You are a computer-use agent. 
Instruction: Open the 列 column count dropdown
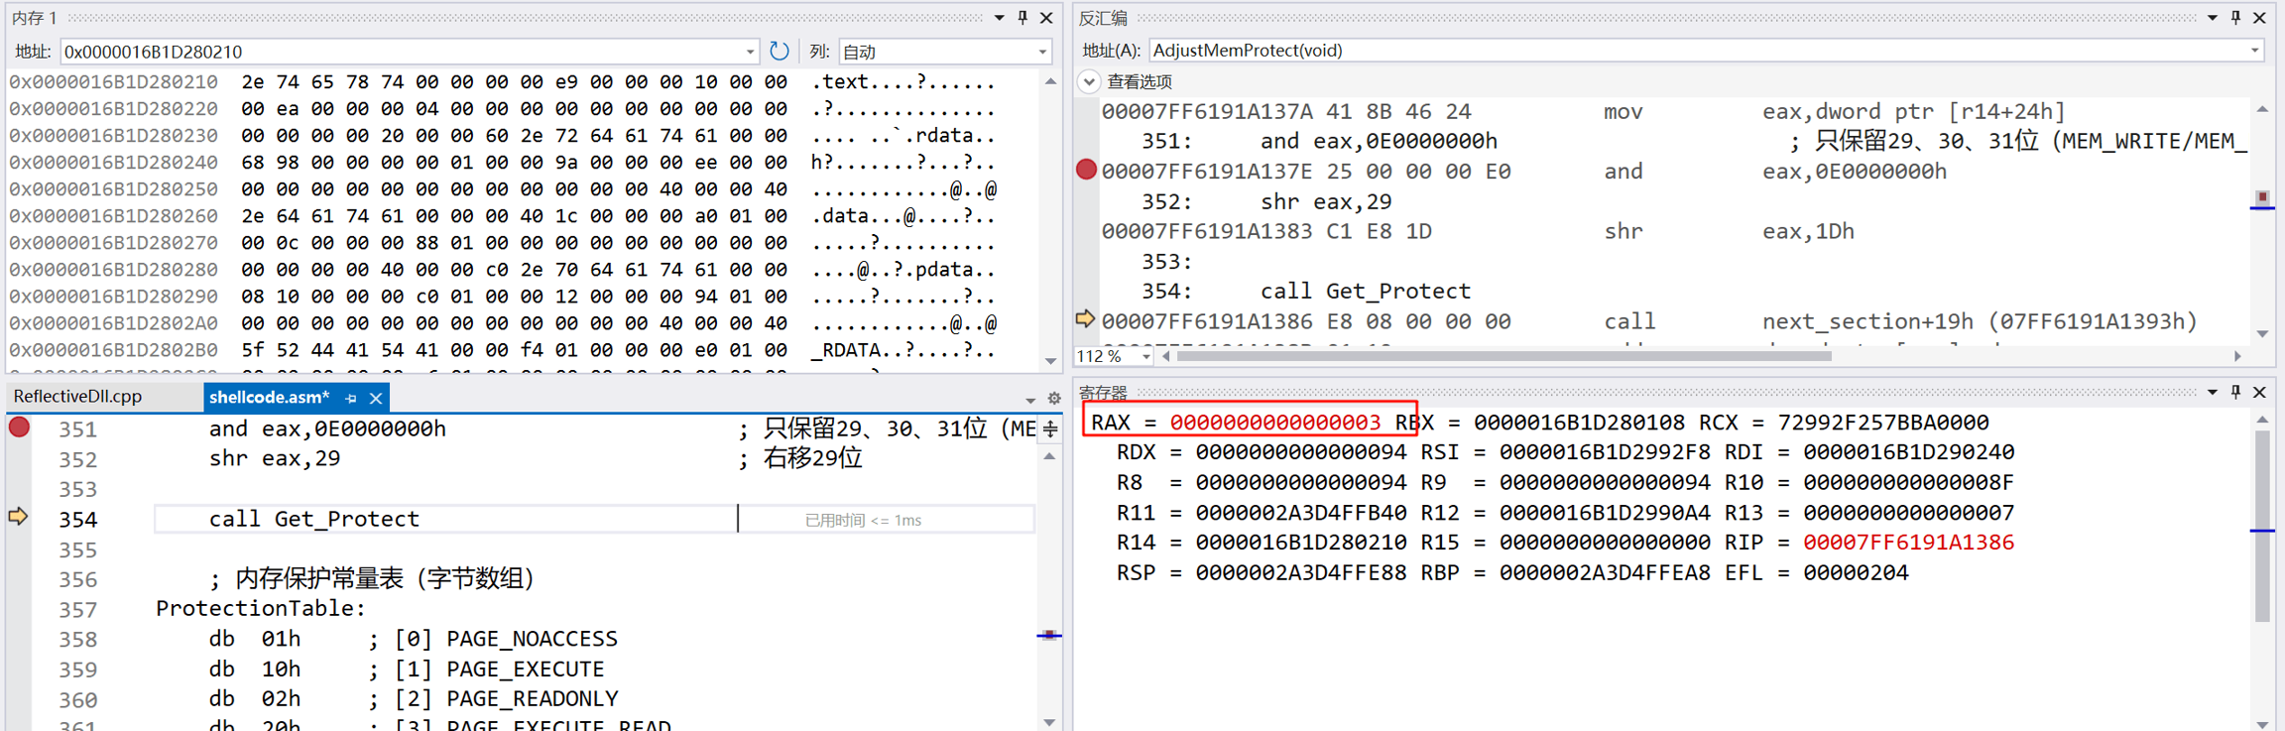click(1042, 52)
